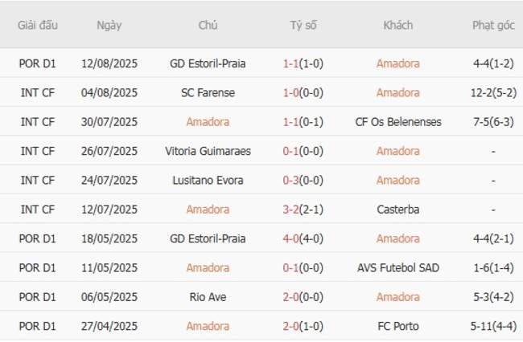The image size is (523, 342).
Task: Select the date 04/08/2025
Action: tap(109, 93)
